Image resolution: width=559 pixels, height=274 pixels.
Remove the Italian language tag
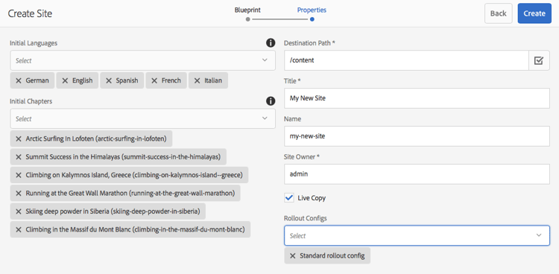[x=197, y=80]
